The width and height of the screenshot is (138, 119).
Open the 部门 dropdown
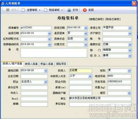tap(130, 50)
